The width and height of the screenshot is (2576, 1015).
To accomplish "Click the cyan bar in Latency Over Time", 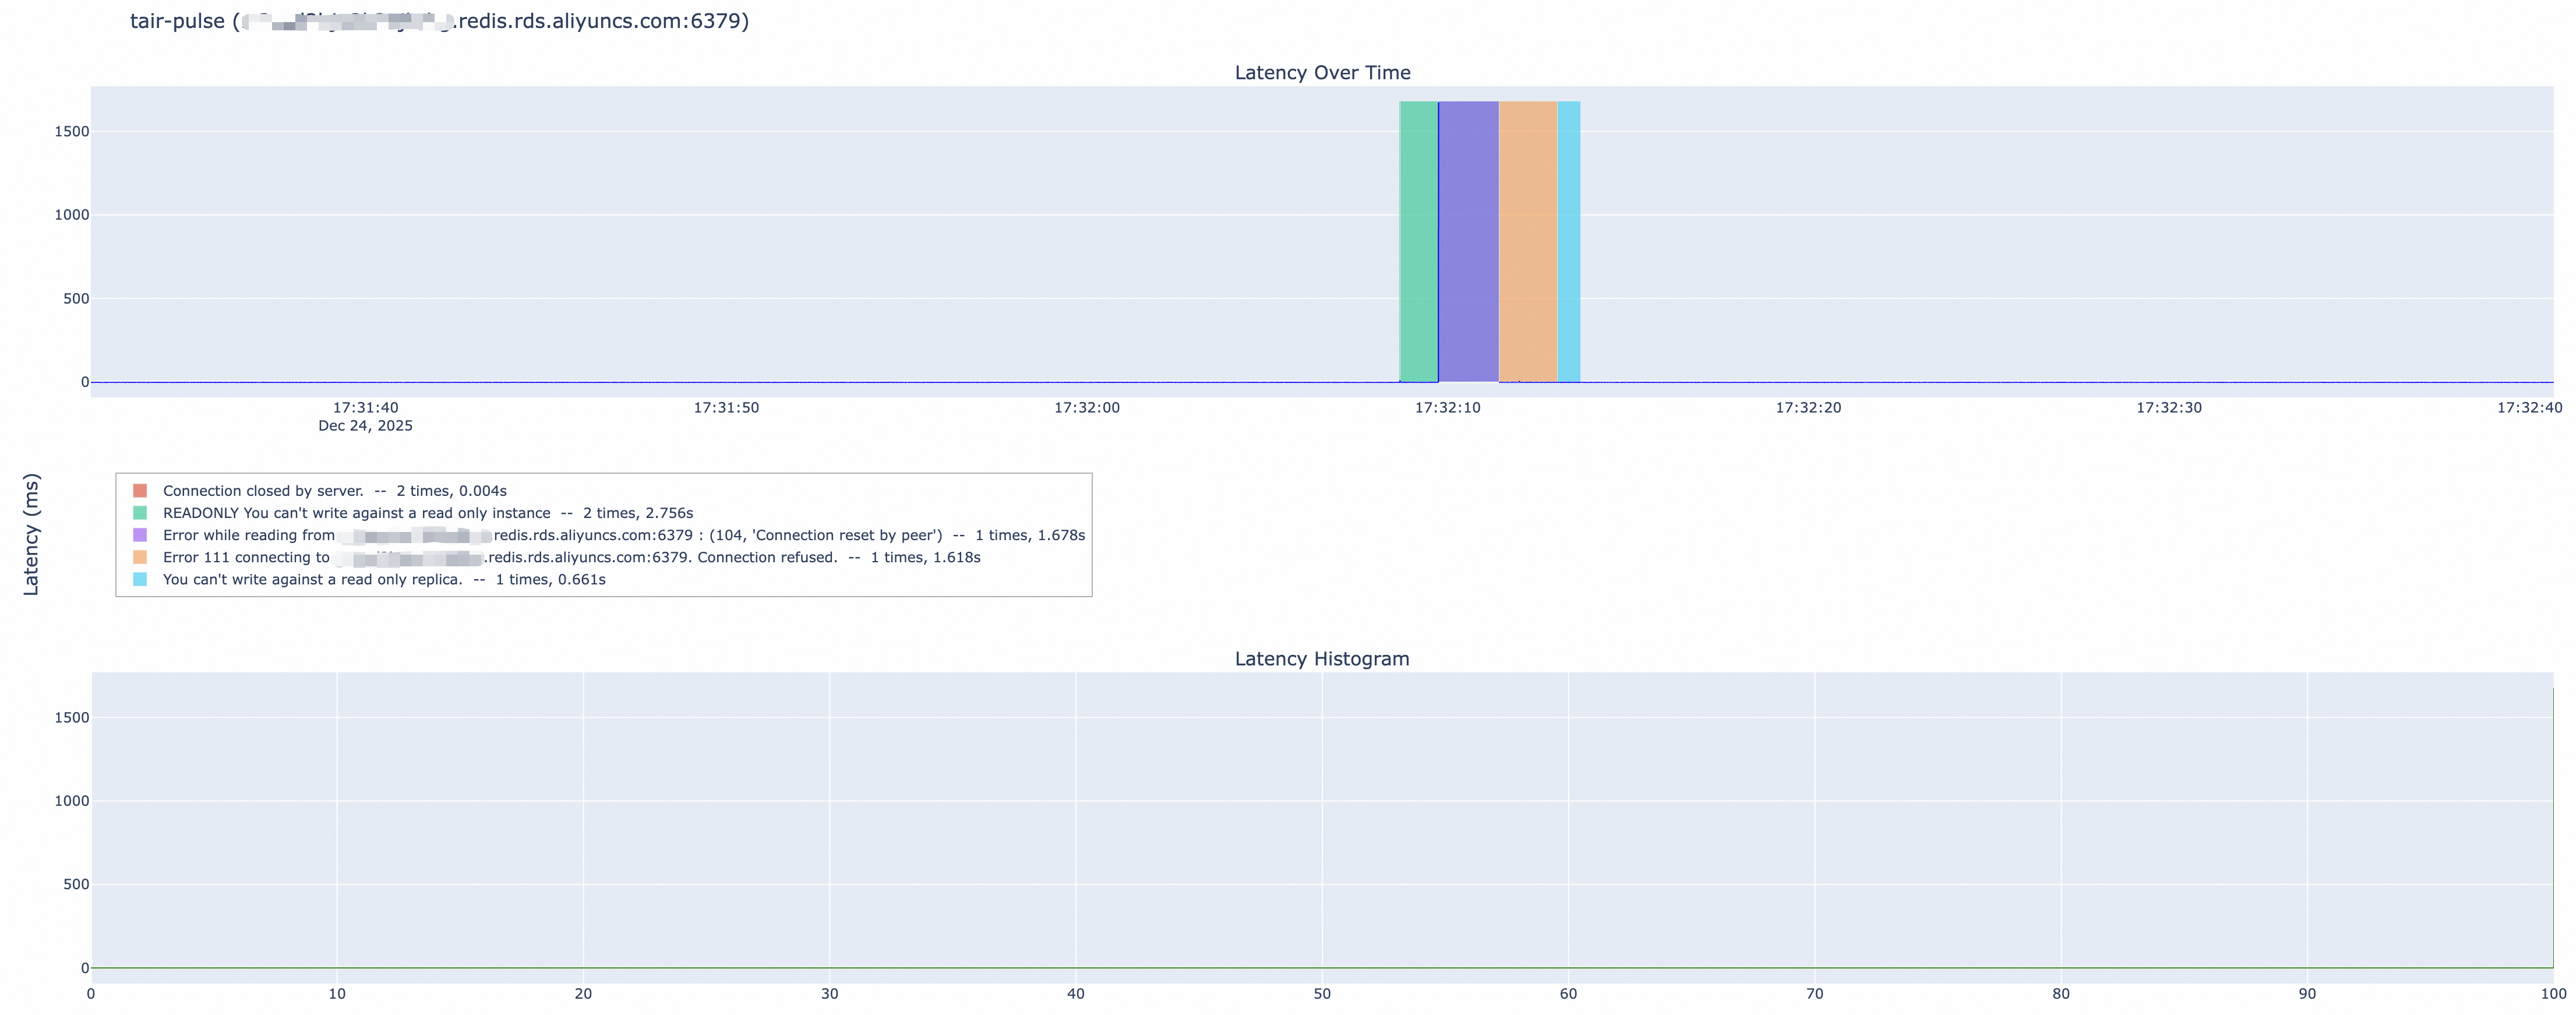I will (1569, 240).
